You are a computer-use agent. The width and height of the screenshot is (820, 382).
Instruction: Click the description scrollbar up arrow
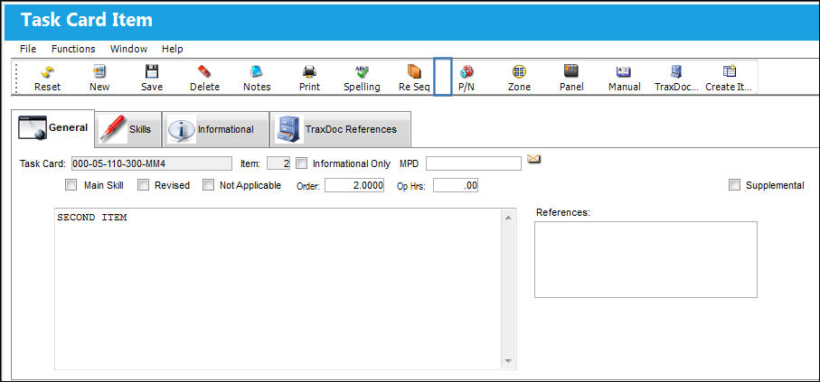(508, 217)
